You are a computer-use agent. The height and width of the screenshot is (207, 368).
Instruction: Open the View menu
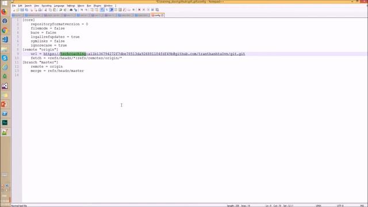click(x=37, y=6)
